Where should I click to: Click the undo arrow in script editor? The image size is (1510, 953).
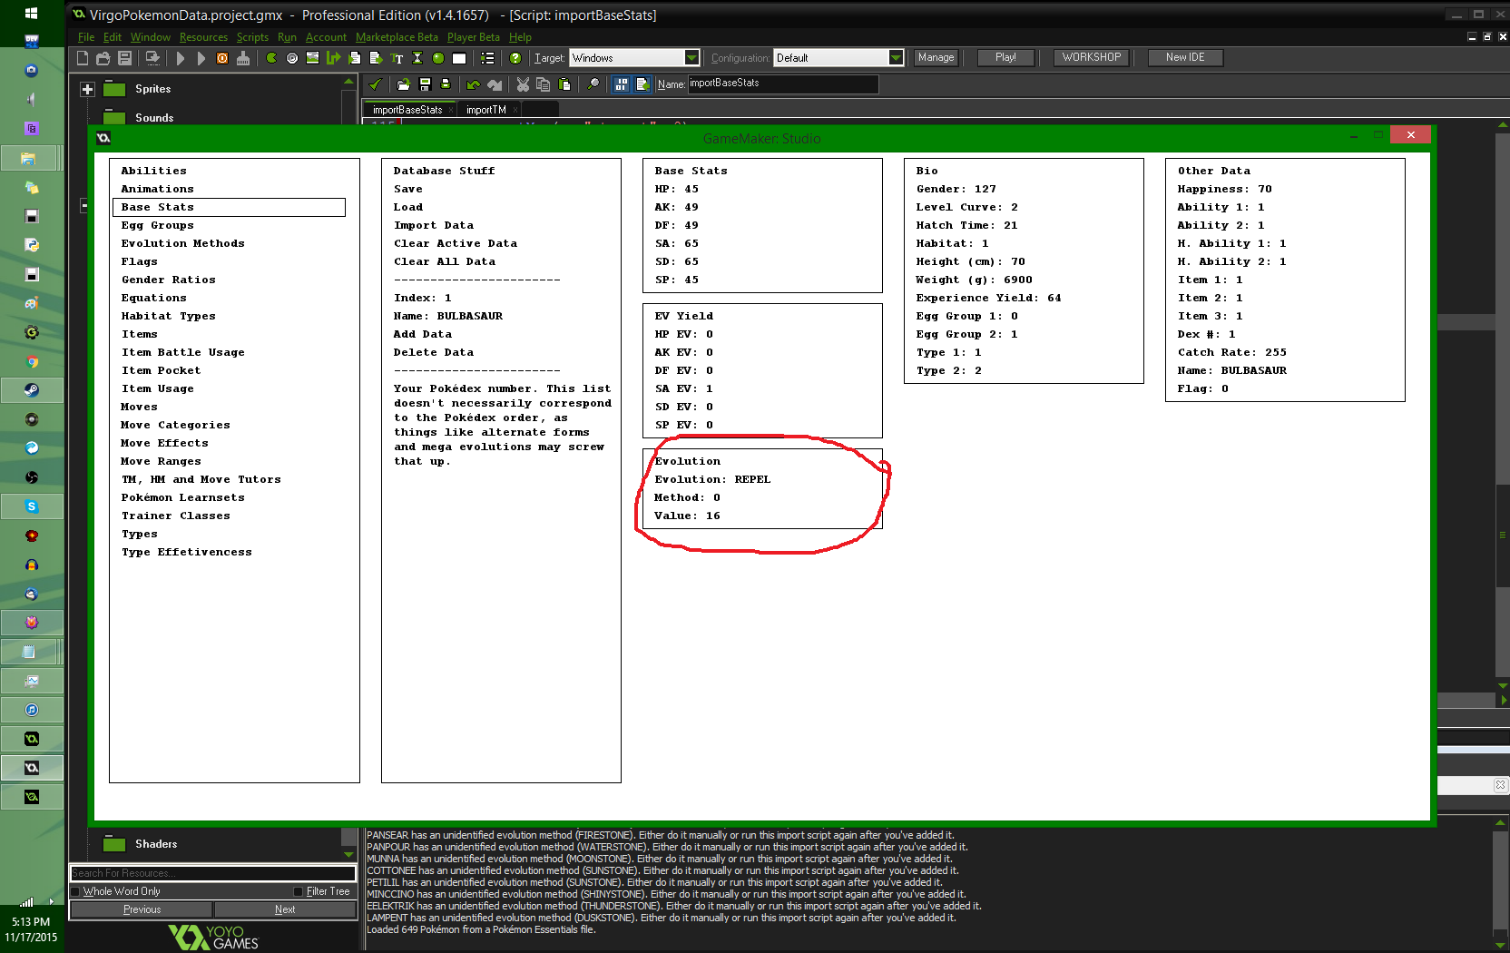point(473,84)
